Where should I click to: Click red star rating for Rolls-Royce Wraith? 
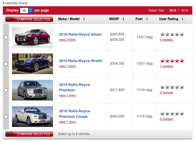tap(172, 61)
